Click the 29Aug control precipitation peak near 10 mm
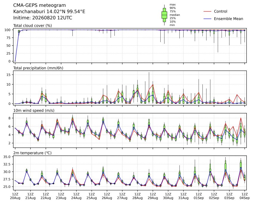This screenshot has width=253, height=203. (153, 85)
